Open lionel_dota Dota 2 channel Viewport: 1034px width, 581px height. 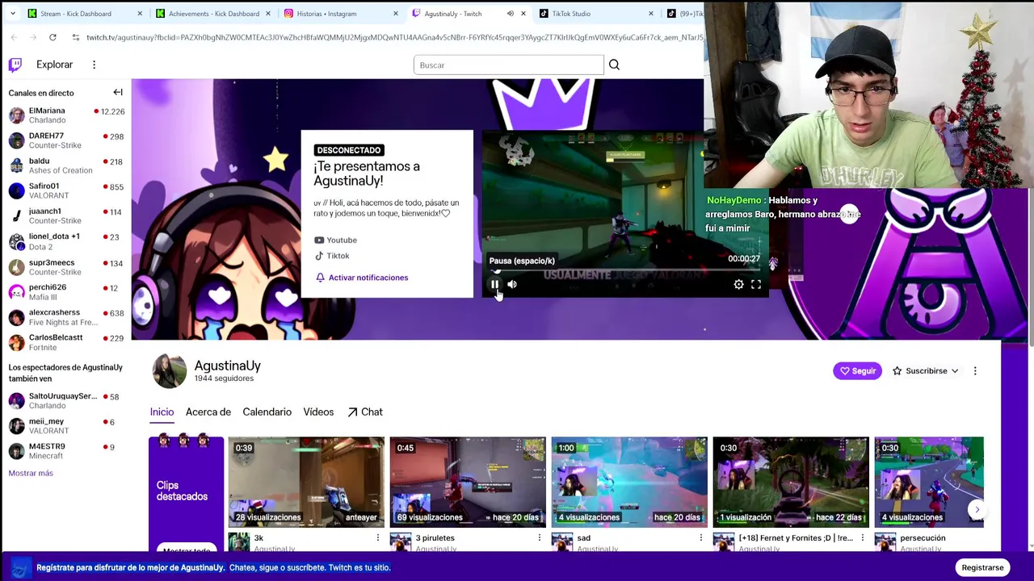coord(66,241)
